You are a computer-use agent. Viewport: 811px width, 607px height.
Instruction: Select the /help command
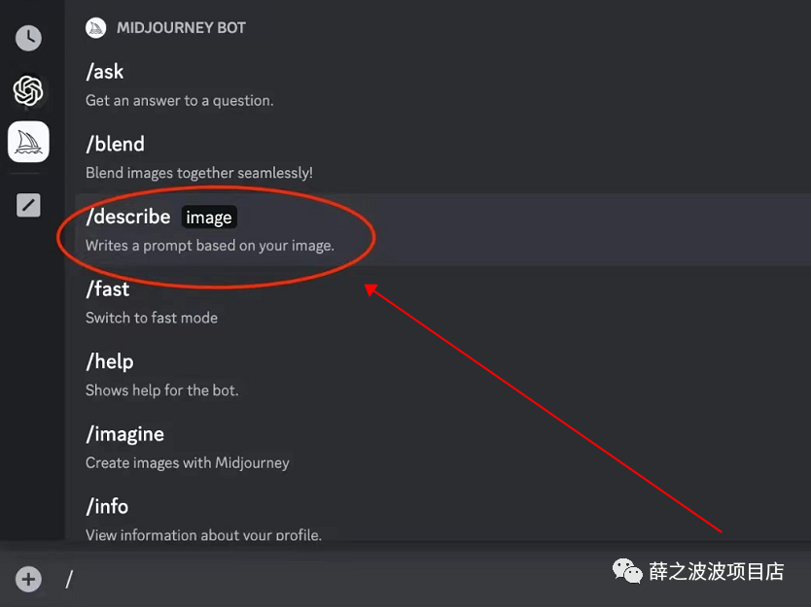click(109, 361)
